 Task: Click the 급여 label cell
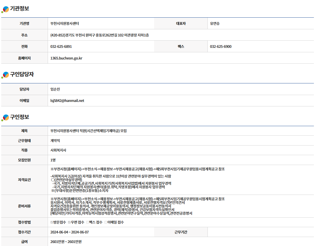click(24, 242)
